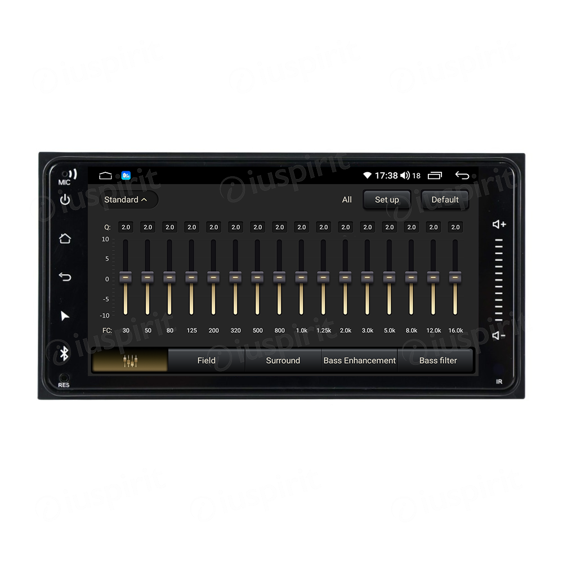Tap the home icon on left bezel

tap(65, 238)
